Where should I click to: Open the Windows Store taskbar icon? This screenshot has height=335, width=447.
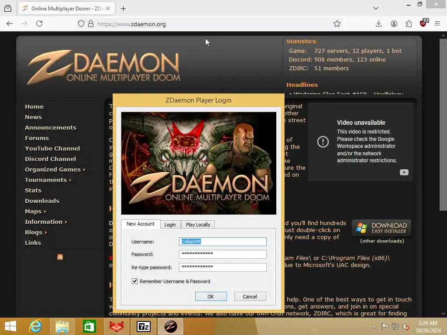[89, 326]
